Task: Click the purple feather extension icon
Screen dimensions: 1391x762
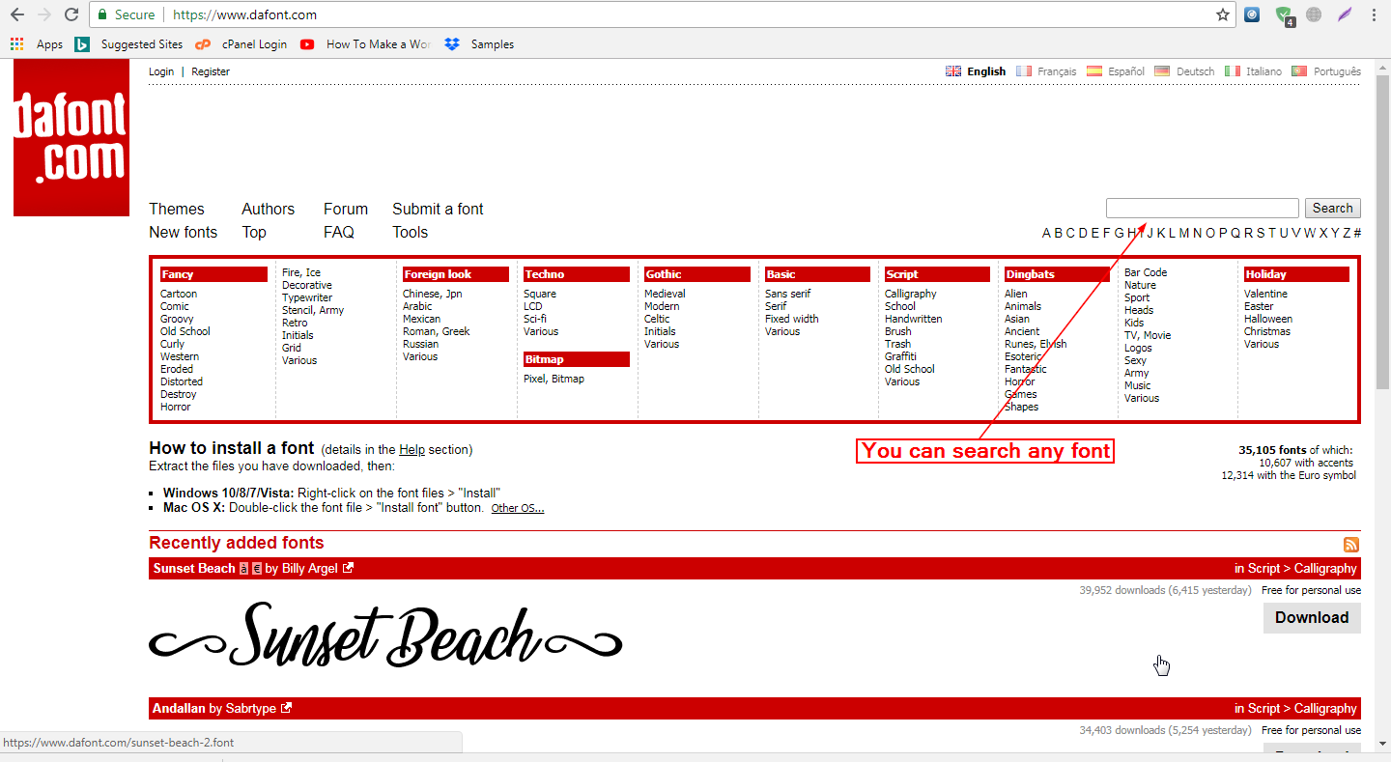Action: pos(1345,14)
